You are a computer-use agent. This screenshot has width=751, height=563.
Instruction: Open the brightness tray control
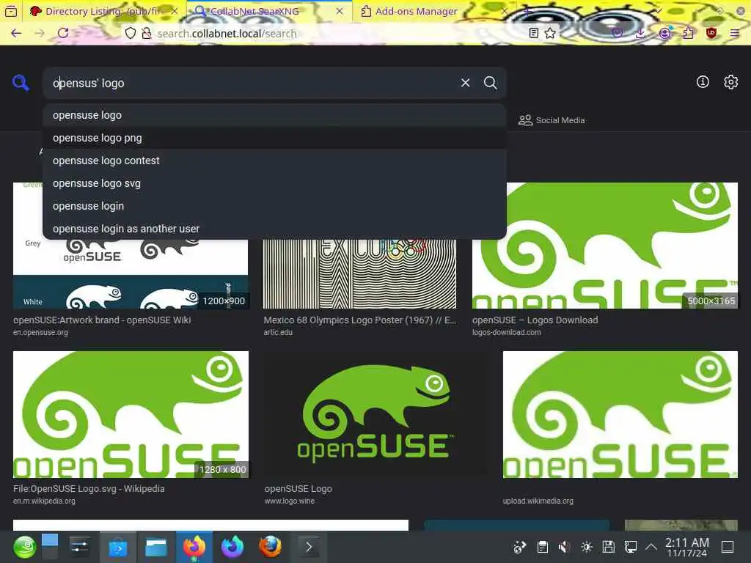pos(586,547)
